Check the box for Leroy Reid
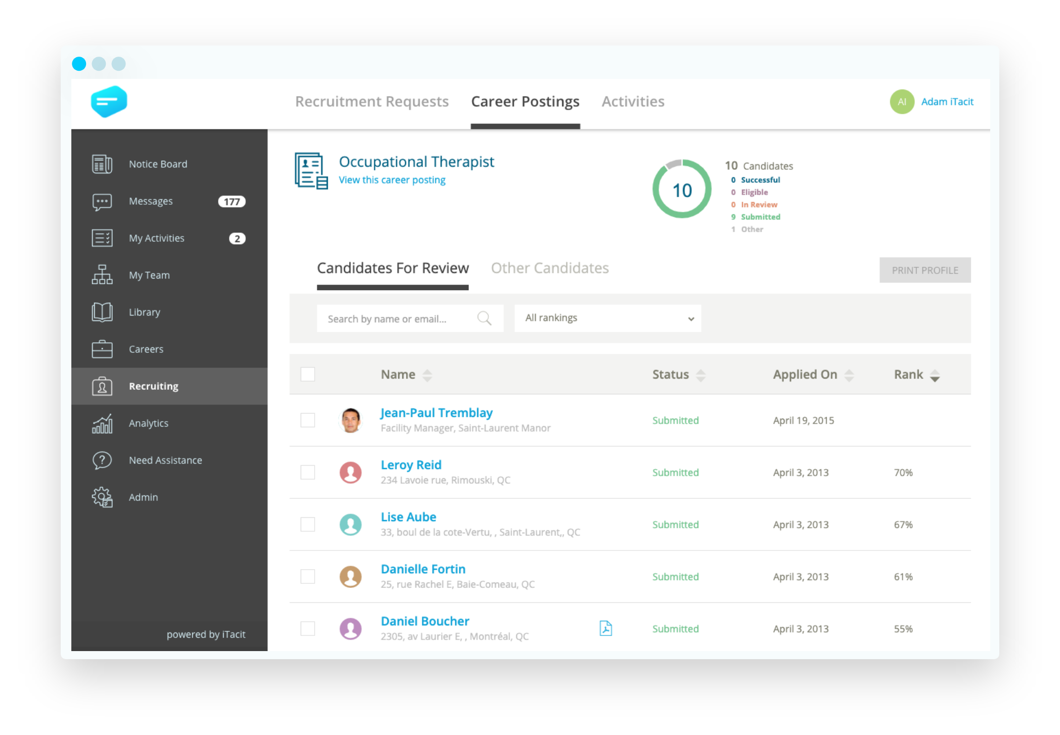1060x735 pixels. tap(308, 472)
